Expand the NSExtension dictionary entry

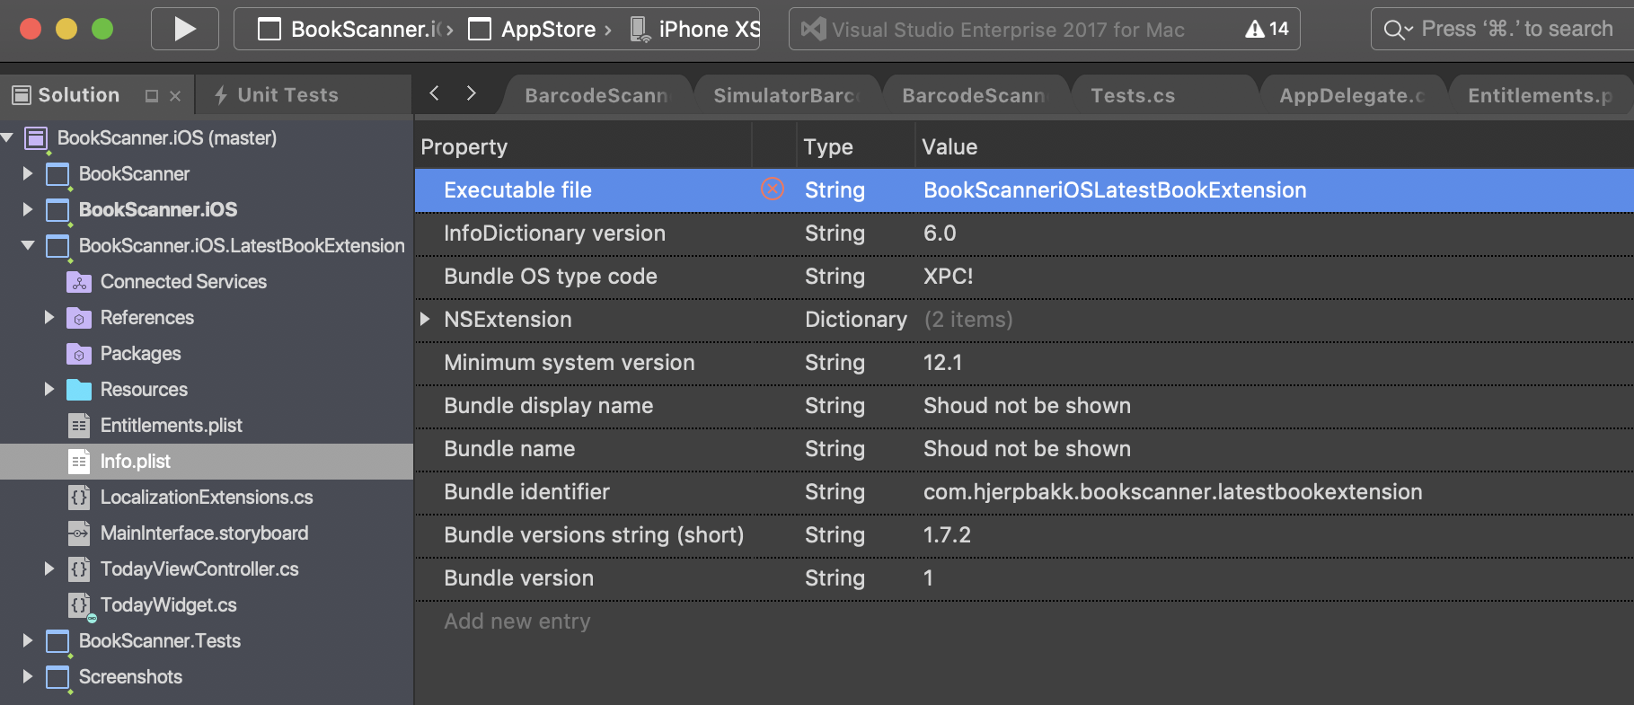[x=425, y=319]
